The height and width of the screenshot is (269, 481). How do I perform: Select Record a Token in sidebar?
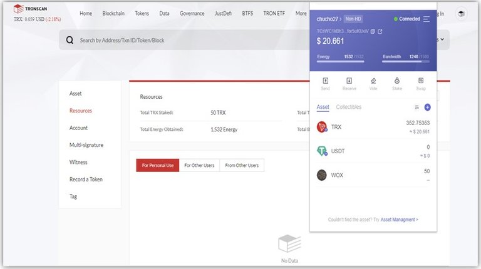pyautogui.click(x=86, y=180)
